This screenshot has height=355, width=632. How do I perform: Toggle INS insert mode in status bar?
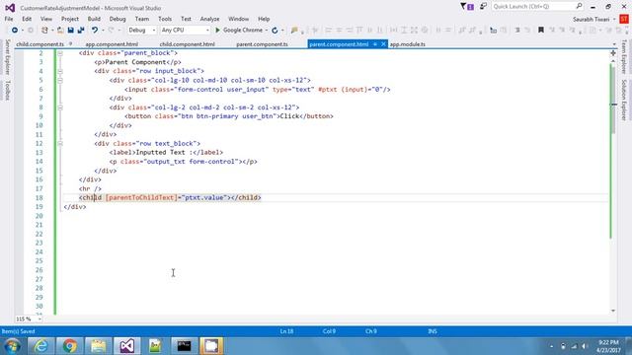click(433, 331)
